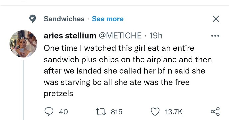Open the three-dot more options menu
The height and width of the screenshot is (120, 230).
point(215,36)
